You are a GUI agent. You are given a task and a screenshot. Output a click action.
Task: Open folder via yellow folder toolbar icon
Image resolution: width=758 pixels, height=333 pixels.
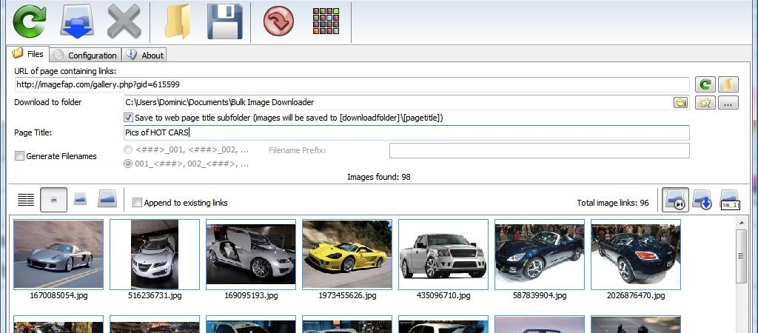(x=178, y=21)
